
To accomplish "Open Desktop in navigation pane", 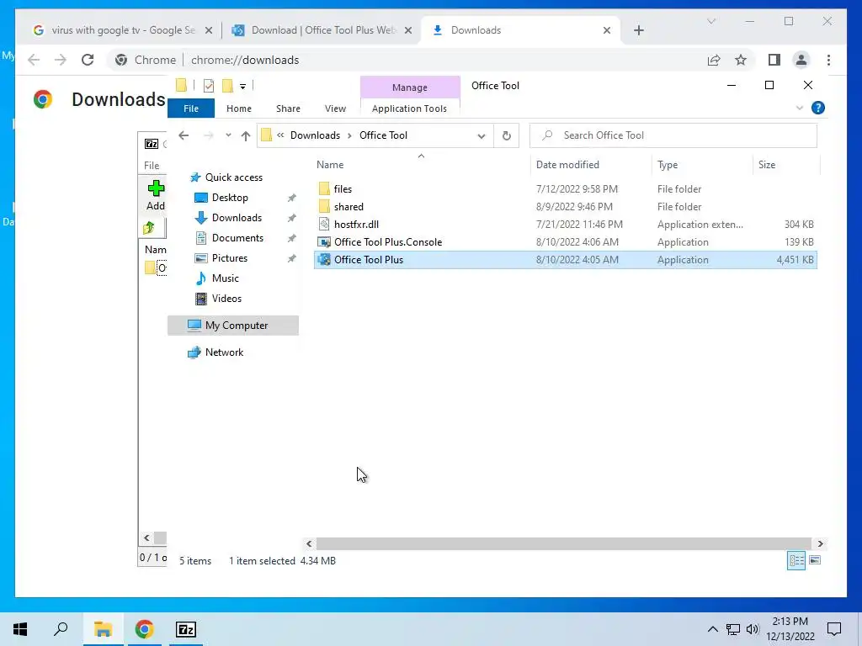I will click(x=230, y=197).
